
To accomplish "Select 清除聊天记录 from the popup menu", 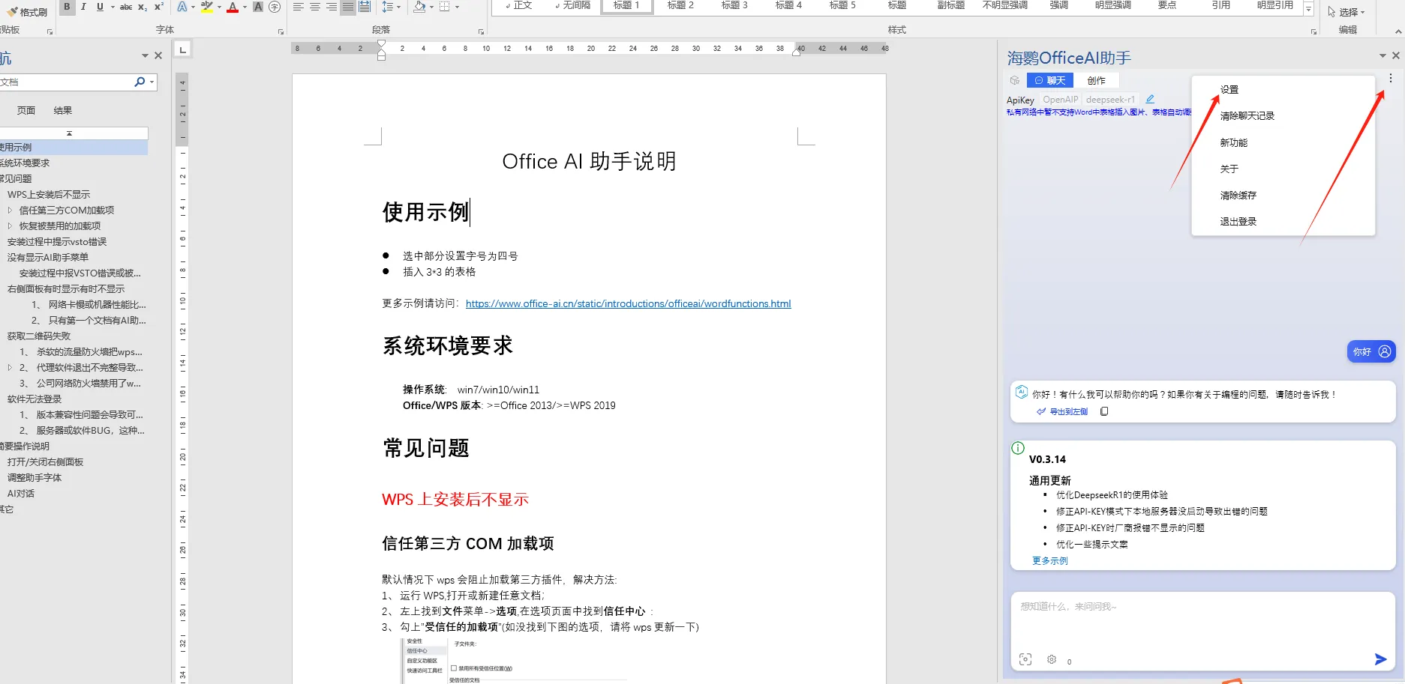I will click(x=1247, y=116).
